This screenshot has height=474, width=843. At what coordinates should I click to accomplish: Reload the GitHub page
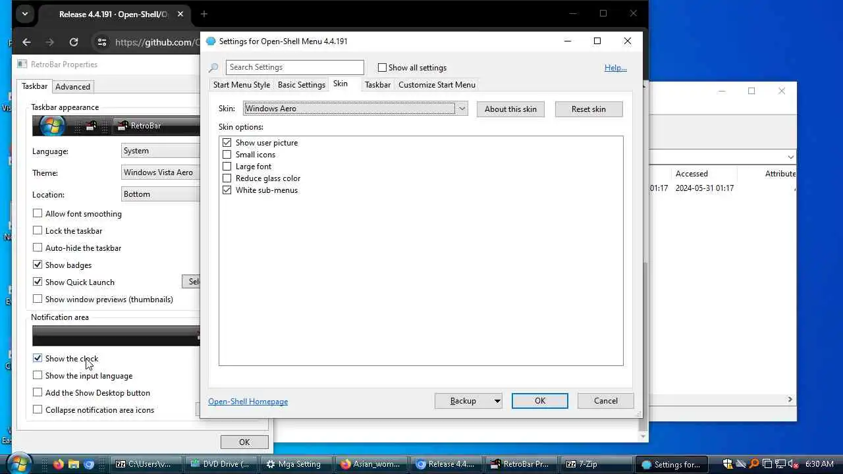74,42
